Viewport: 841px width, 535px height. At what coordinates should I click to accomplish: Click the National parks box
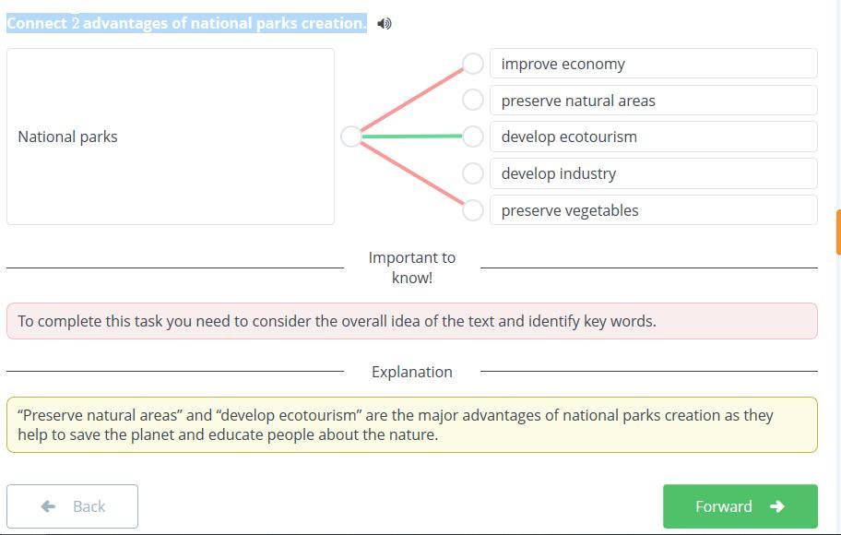tap(171, 137)
